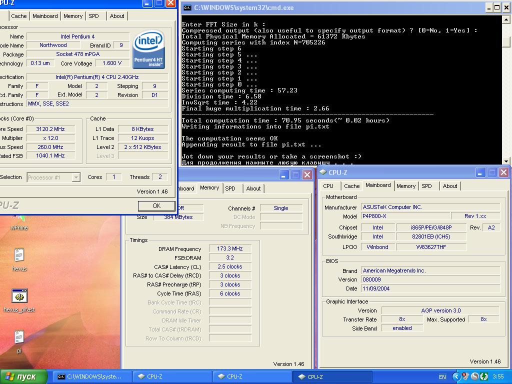
Task: Minimize the cmd.exe window
Action: (489, 7)
